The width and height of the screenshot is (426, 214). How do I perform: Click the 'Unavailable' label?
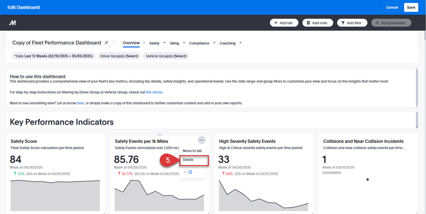tap(332, 173)
